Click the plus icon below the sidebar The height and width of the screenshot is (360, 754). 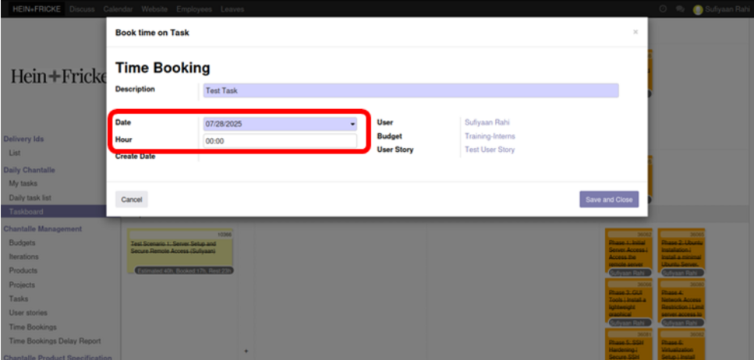click(247, 350)
